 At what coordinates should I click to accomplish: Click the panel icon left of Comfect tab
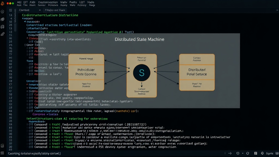coord(11,10)
